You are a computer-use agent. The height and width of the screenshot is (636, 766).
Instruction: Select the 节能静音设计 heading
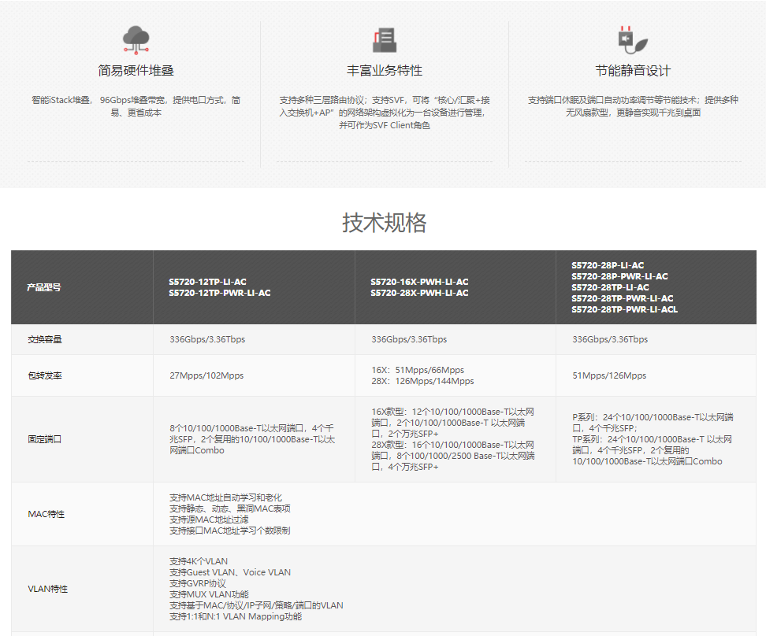click(x=633, y=71)
